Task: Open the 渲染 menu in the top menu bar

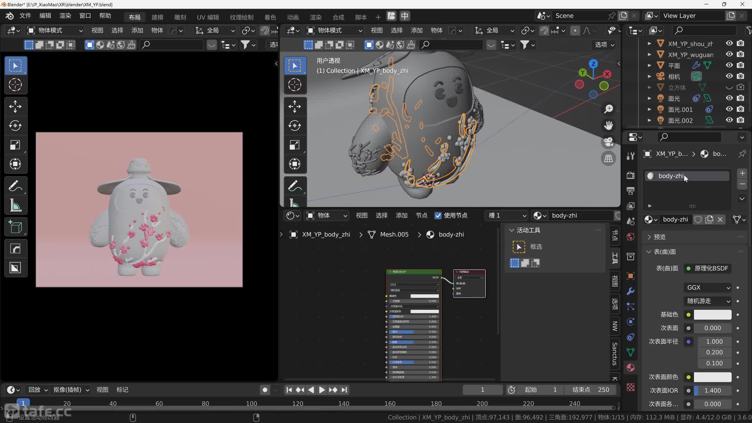Action: [65, 16]
